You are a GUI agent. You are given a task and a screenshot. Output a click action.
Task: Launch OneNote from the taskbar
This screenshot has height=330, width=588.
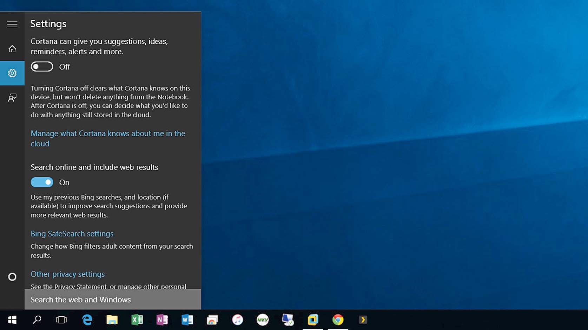tap(162, 320)
